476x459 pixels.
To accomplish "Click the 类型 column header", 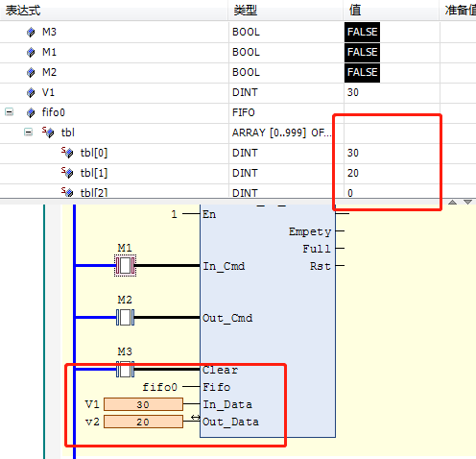I will pos(286,11).
